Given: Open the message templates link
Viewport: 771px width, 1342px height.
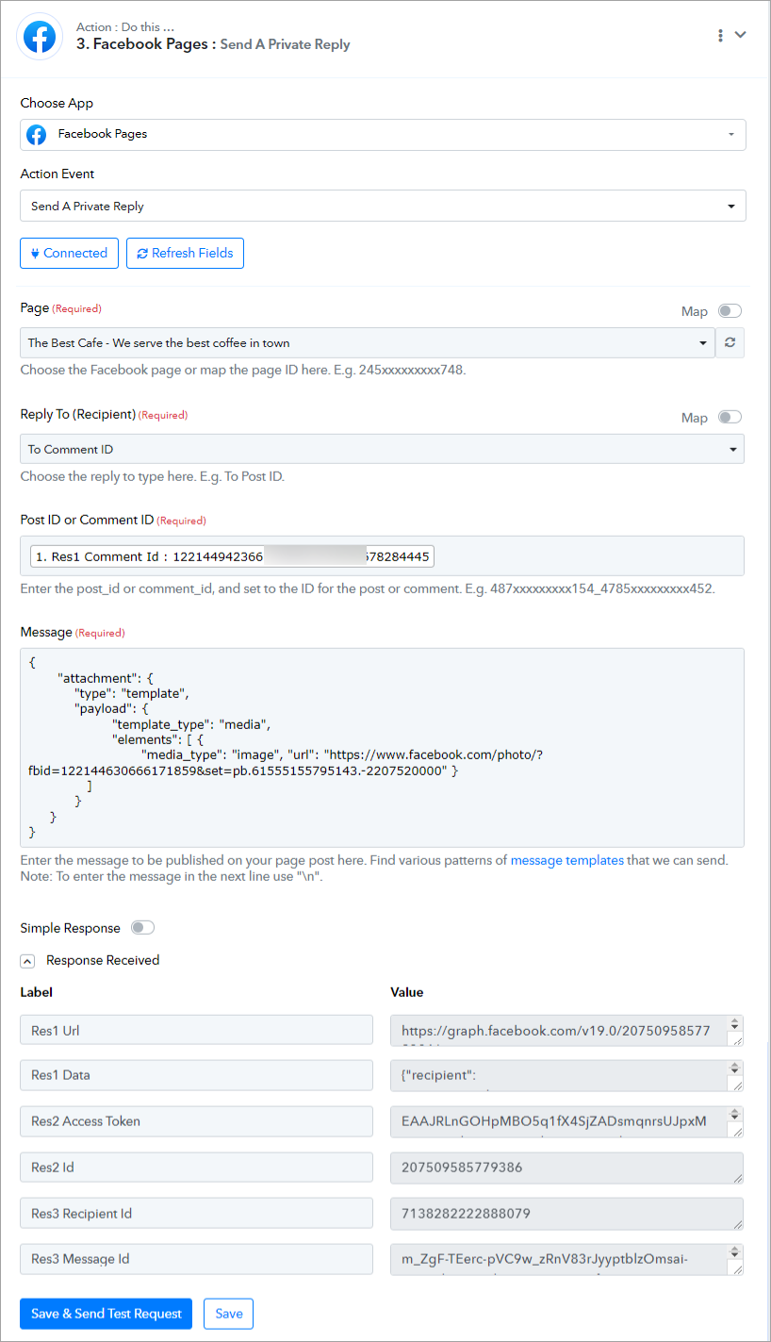Looking at the screenshot, I should tap(567, 860).
